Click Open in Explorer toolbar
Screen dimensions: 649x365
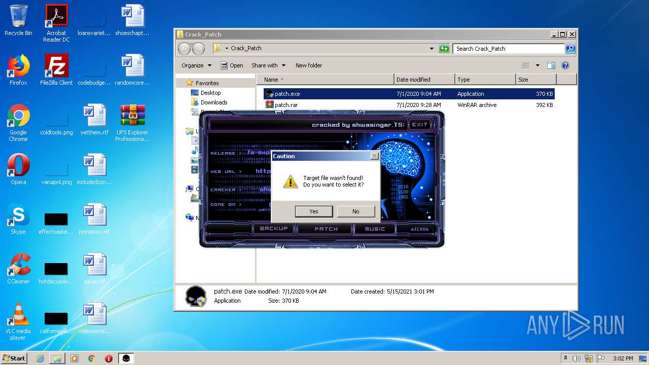coord(232,65)
